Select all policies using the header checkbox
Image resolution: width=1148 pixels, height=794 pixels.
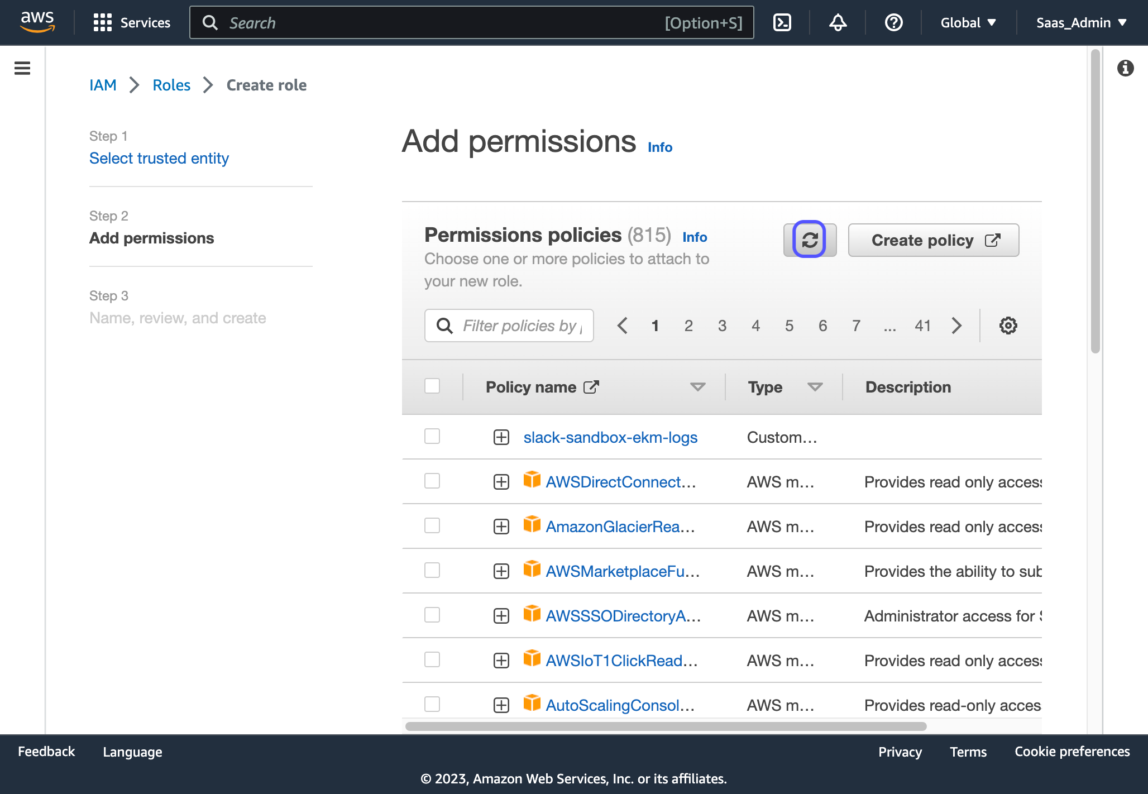pos(432,386)
